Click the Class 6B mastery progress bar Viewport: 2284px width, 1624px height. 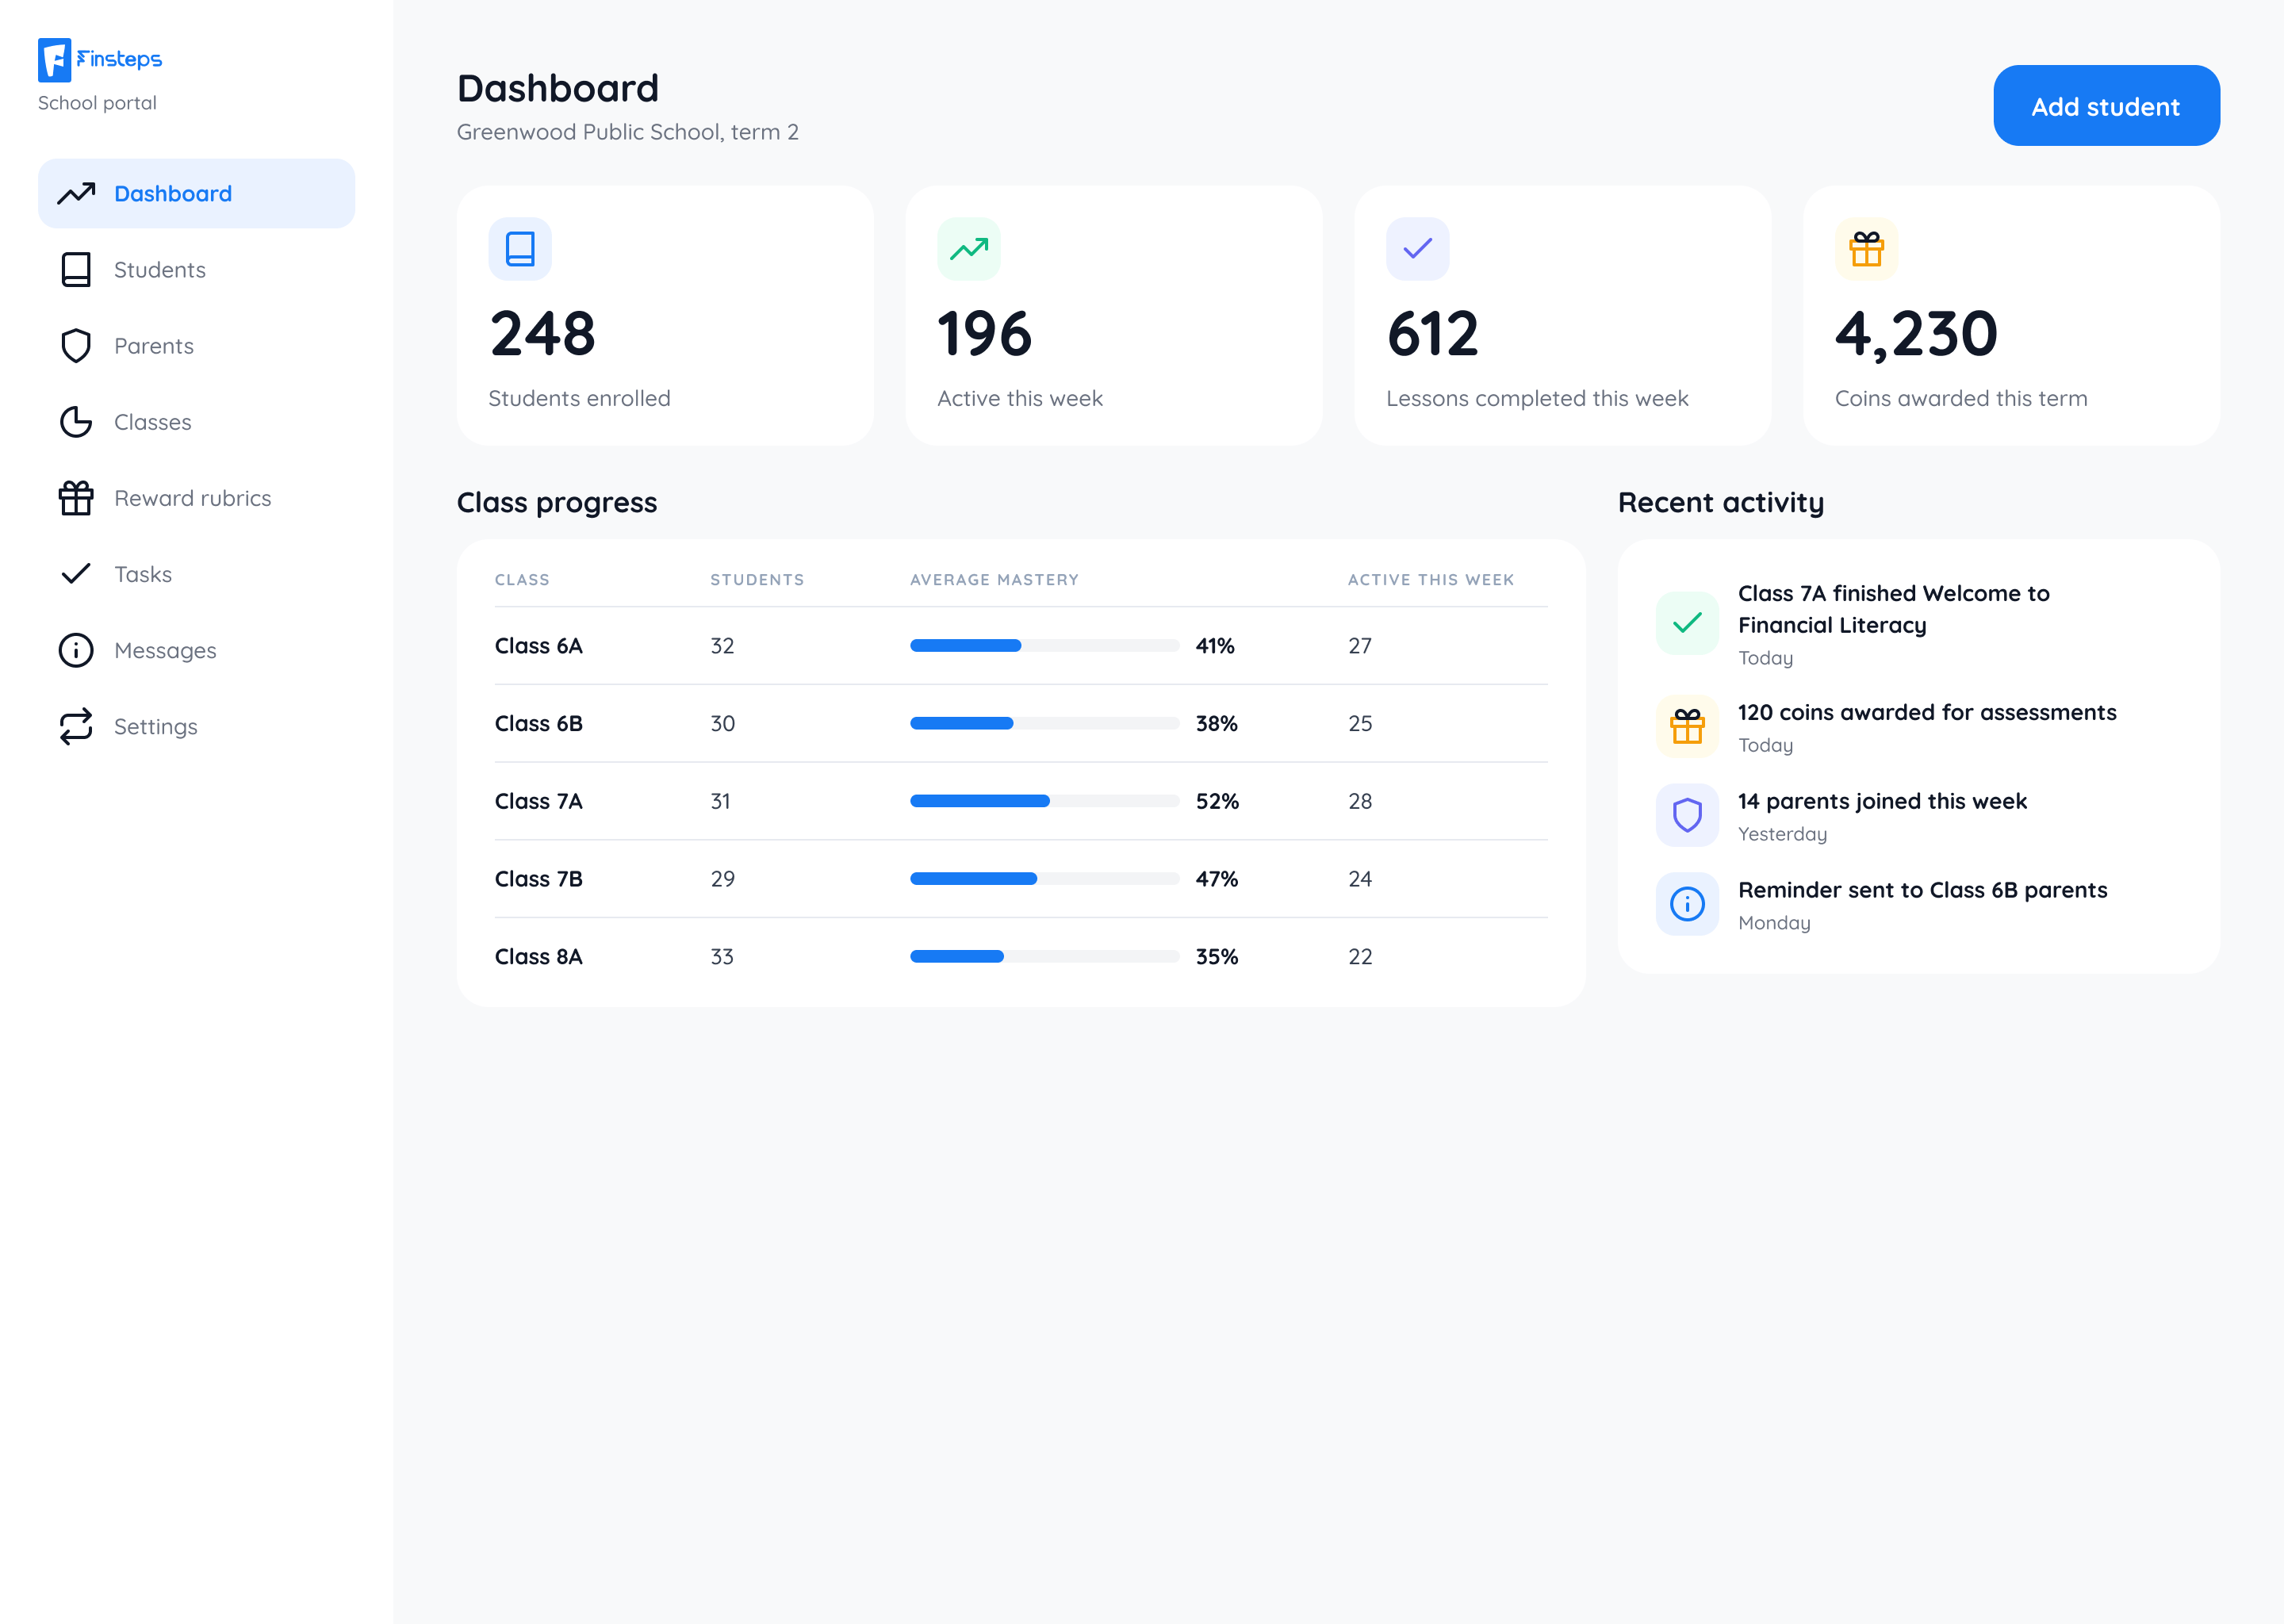1044,724
